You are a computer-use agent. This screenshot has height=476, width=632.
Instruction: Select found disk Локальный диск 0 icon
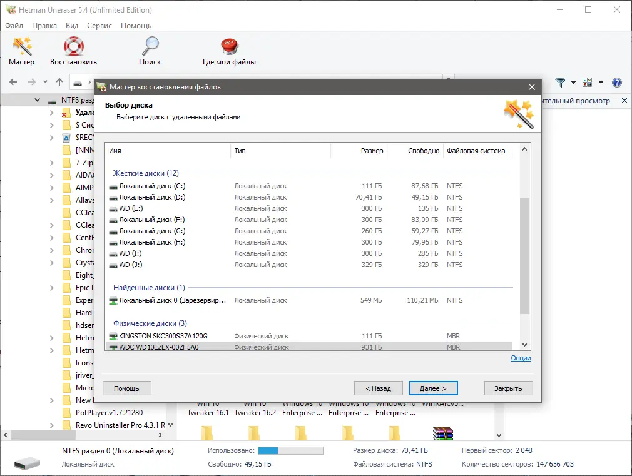(x=113, y=301)
